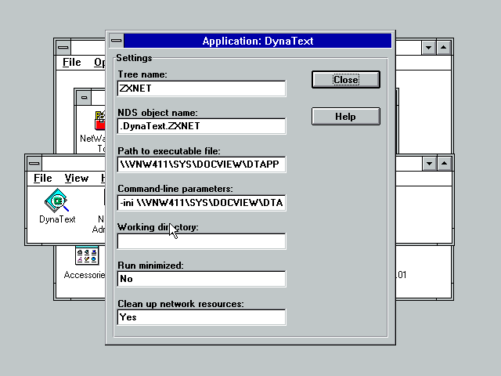Minimize the Program Manager window

[428, 48]
